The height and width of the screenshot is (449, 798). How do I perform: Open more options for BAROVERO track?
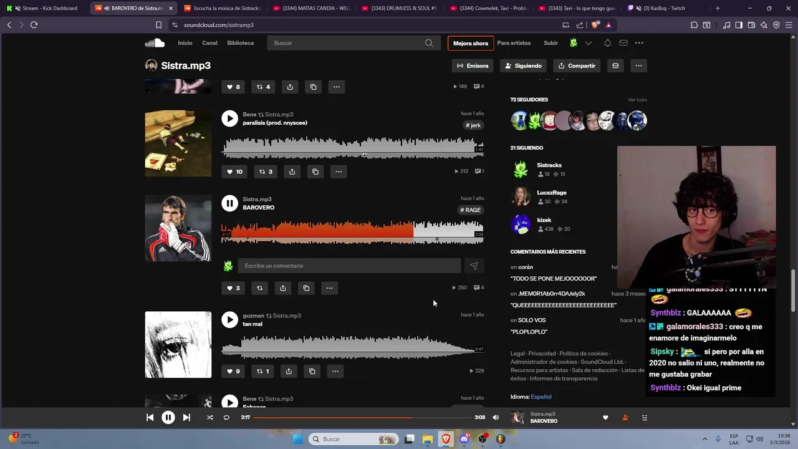point(329,288)
